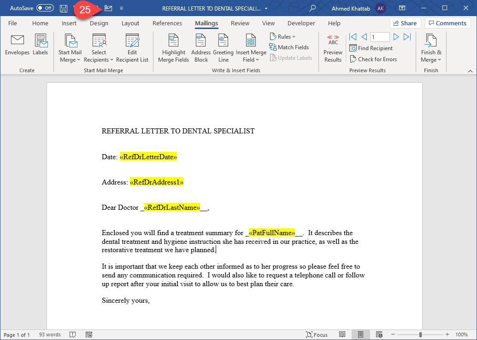Switch to the Review tab
The image size is (477, 340).
[x=240, y=23]
